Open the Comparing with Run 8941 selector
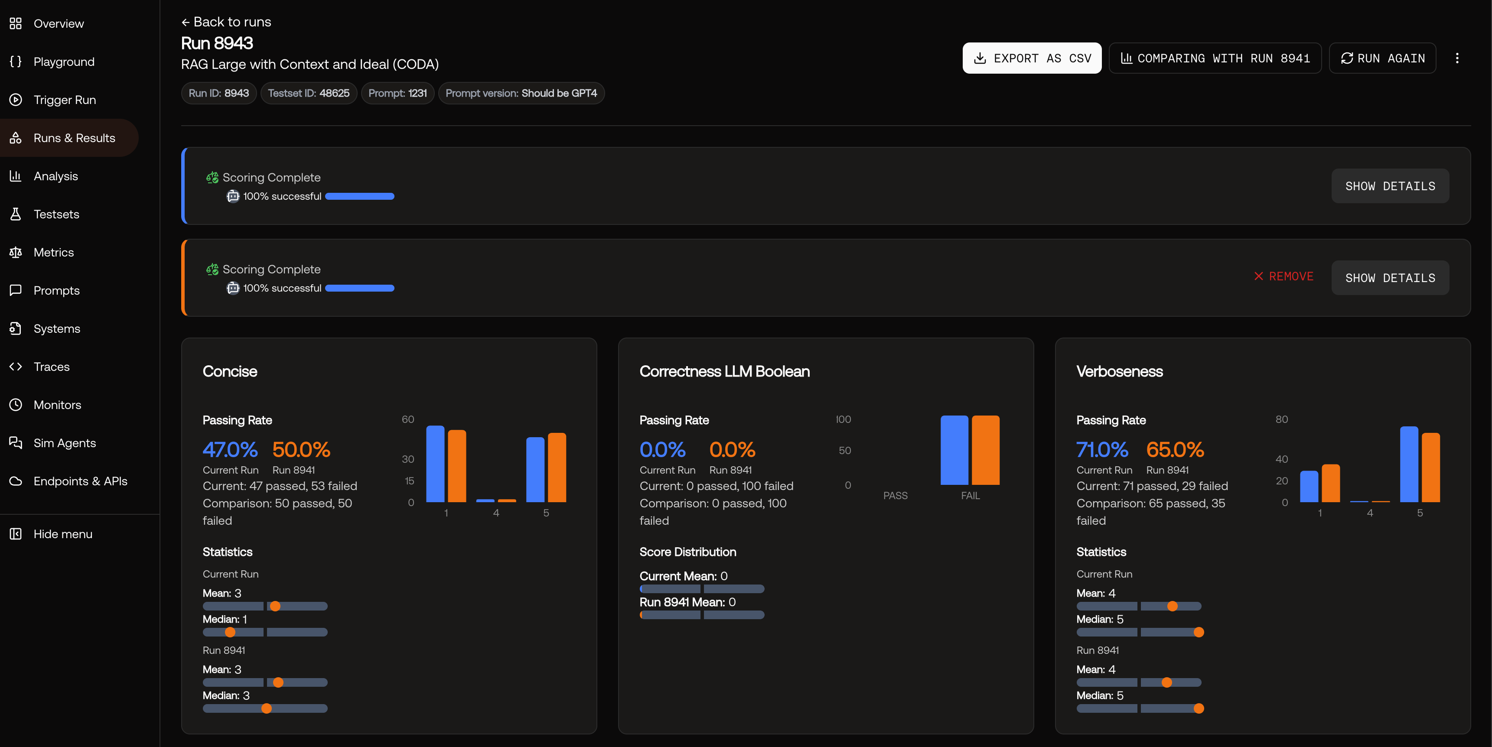1492x747 pixels. (1215, 58)
